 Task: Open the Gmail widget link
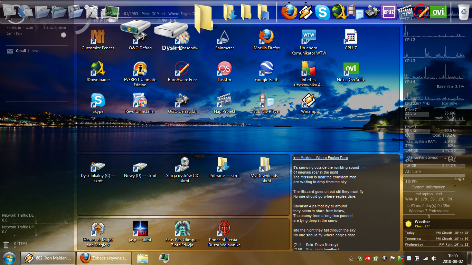tap(21, 51)
